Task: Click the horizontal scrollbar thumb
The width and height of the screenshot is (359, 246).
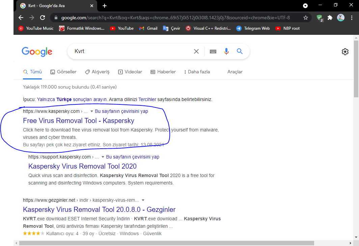Action: click(x=166, y=243)
